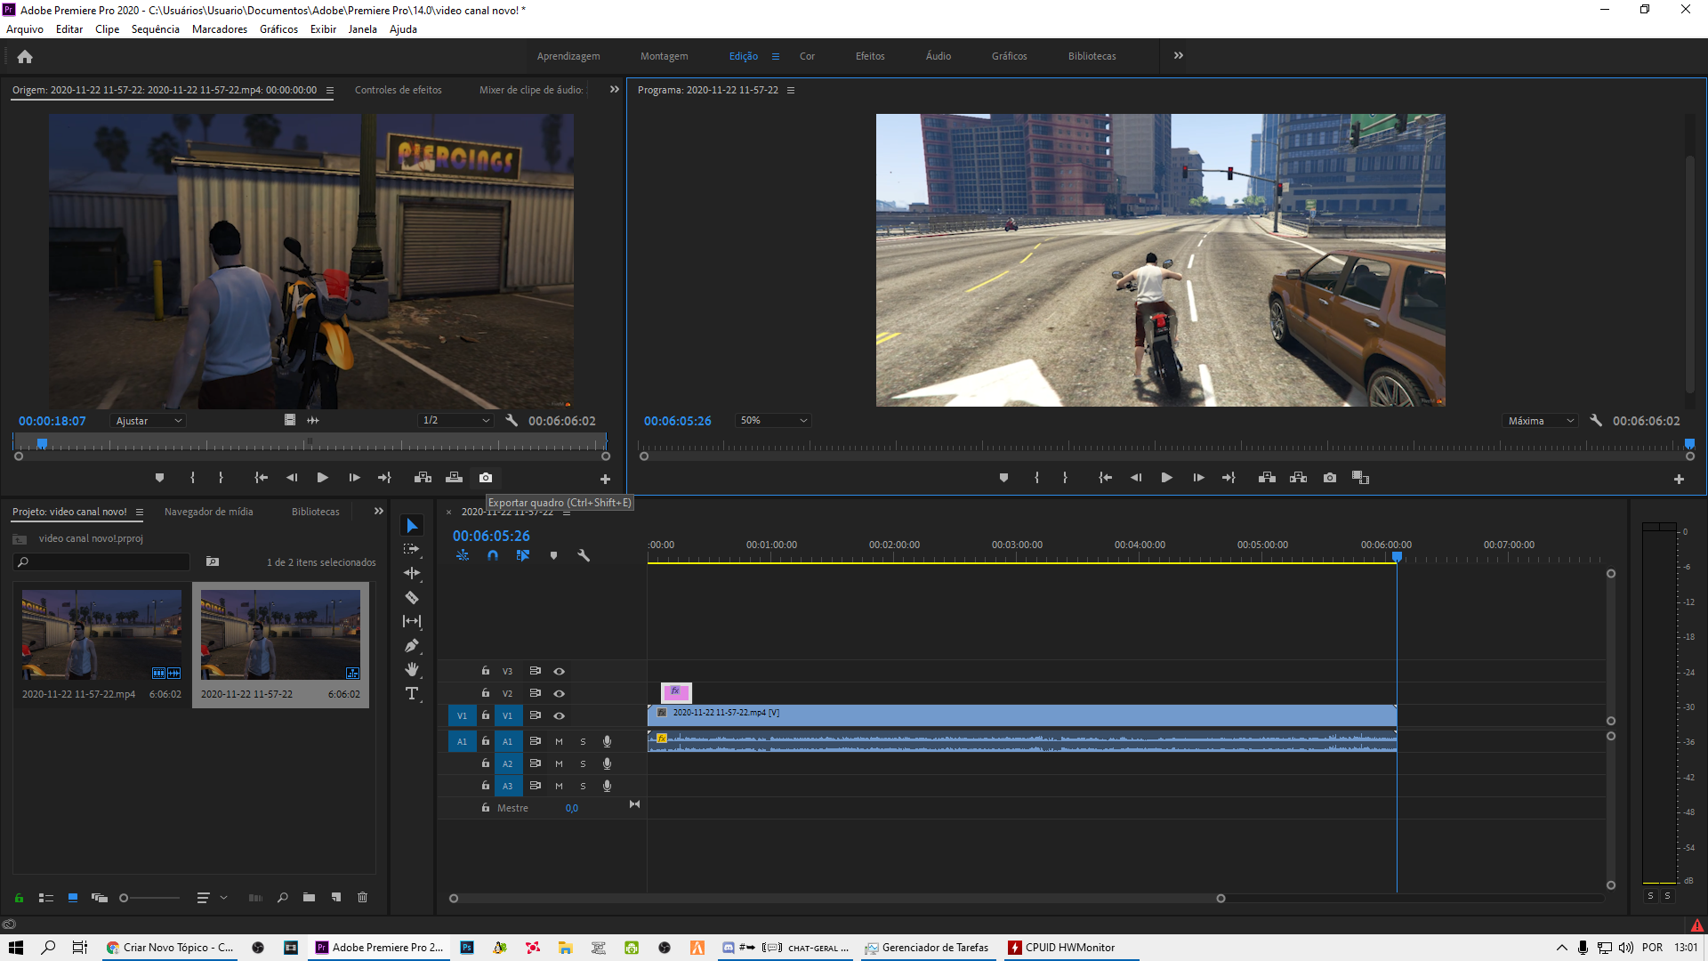Click timeline playhead at 00:06:05:26
The width and height of the screenshot is (1708, 961).
(x=1398, y=557)
